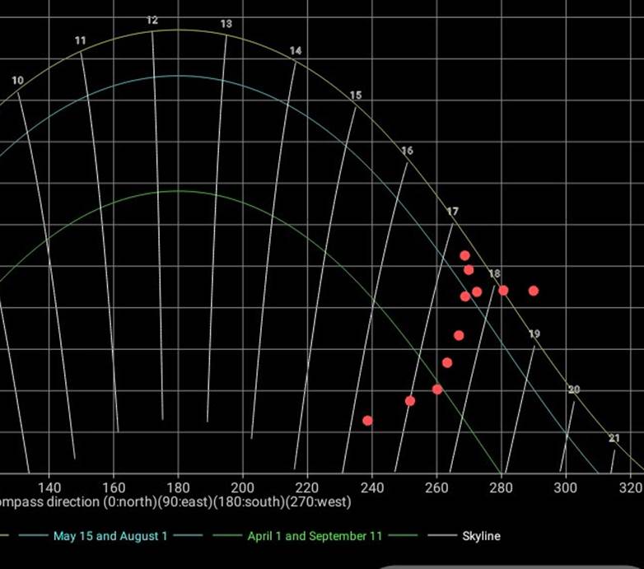
Task: Toggle April 1 and September 11 legend entry
Action: pyautogui.click(x=315, y=536)
